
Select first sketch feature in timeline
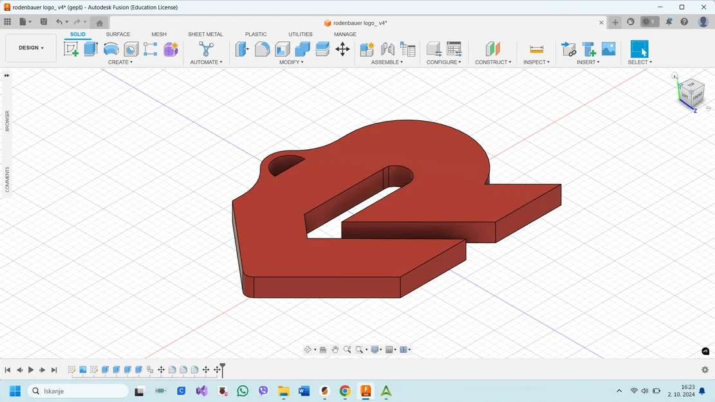(x=71, y=370)
